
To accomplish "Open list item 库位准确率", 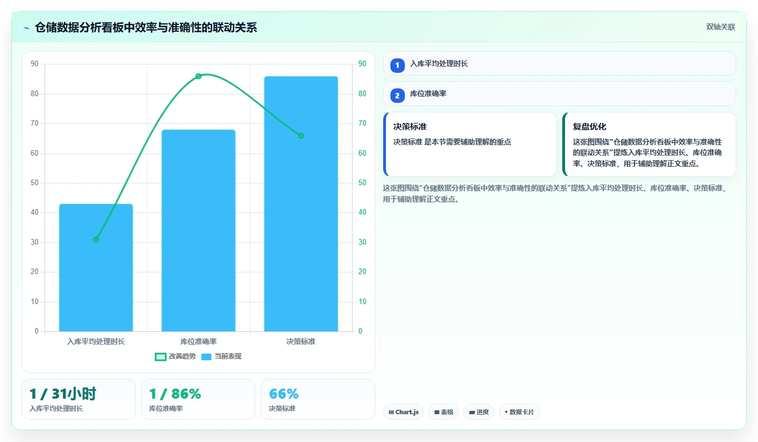I will (x=559, y=93).
